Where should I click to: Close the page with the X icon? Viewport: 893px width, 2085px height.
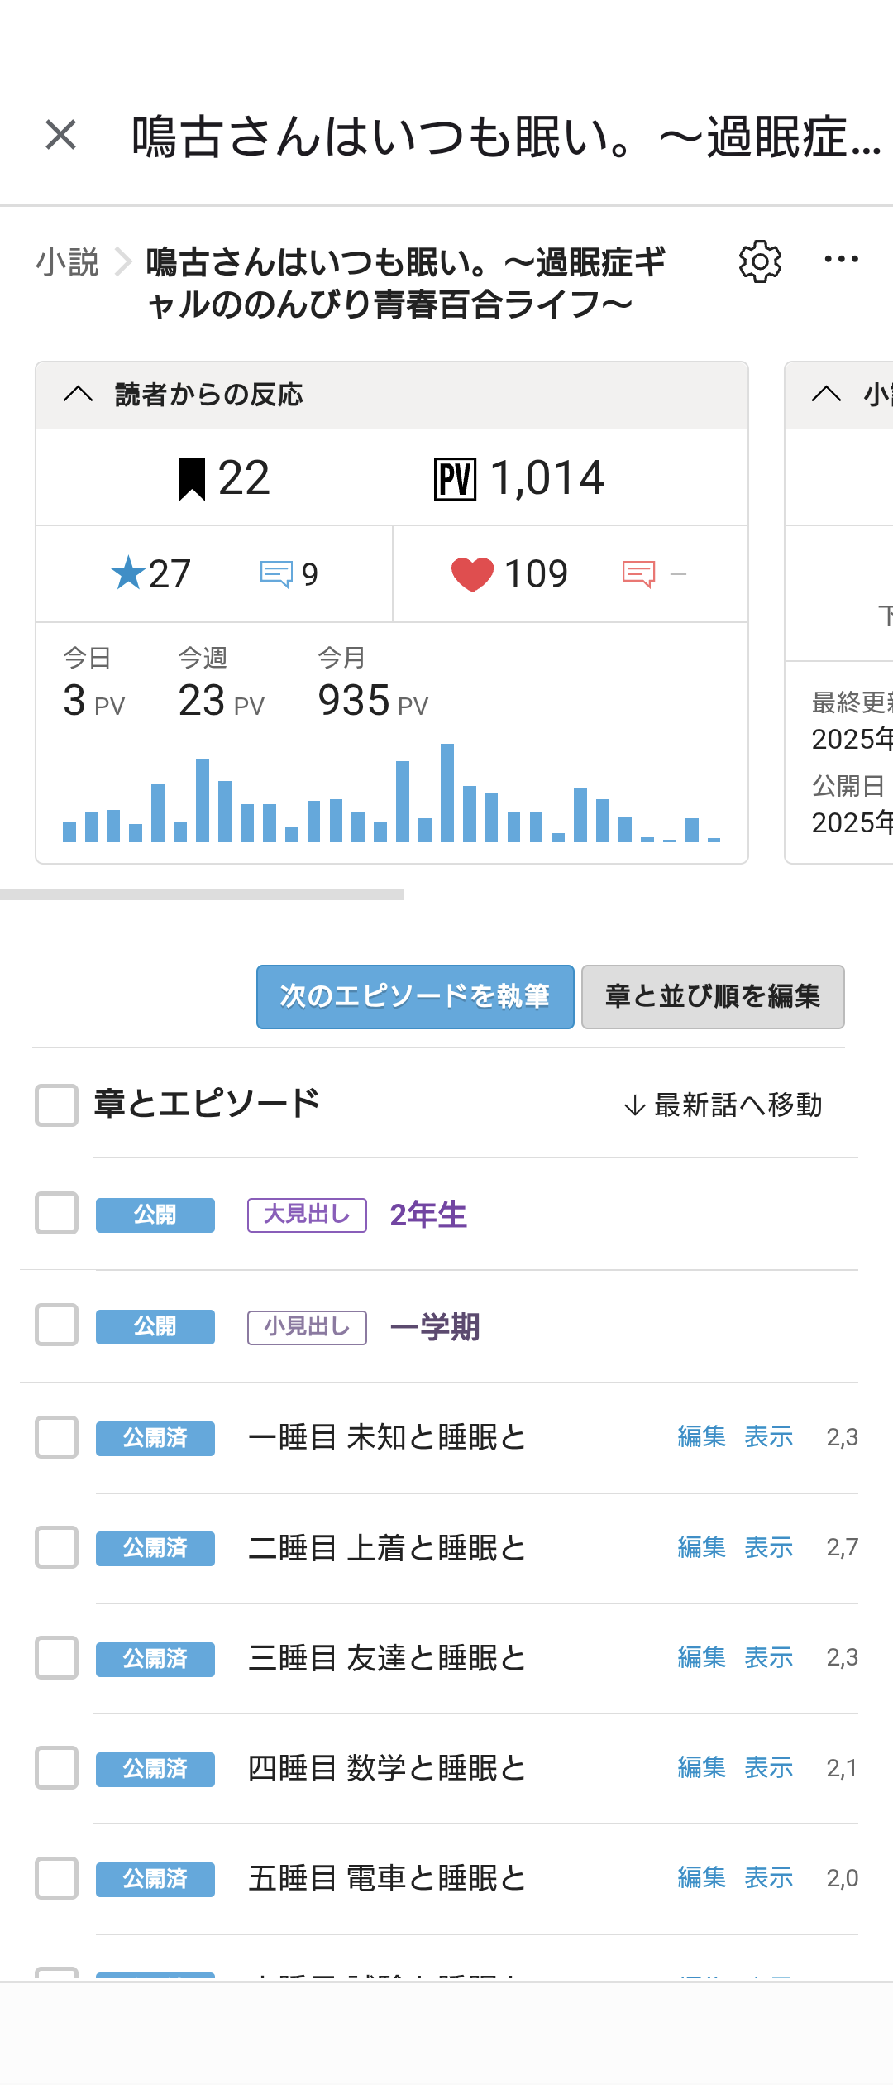point(60,135)
